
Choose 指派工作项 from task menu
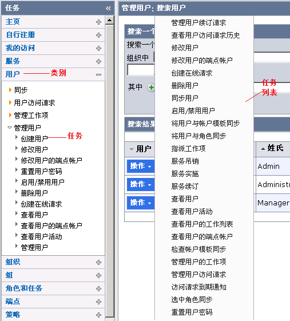[189, 148]
